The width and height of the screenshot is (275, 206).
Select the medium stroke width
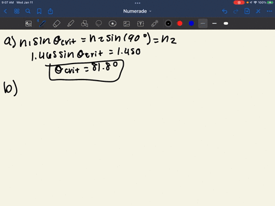(x=214, y=23)
